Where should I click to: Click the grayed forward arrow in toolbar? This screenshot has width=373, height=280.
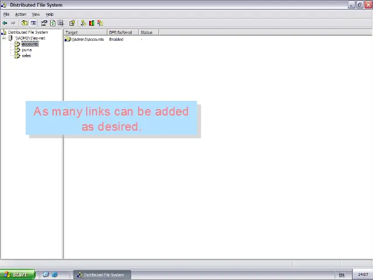pos(13,23)
